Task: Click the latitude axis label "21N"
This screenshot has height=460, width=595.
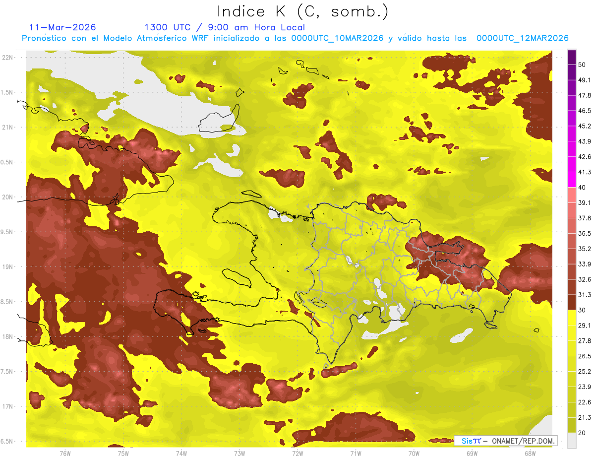Action: coord(7,127)
